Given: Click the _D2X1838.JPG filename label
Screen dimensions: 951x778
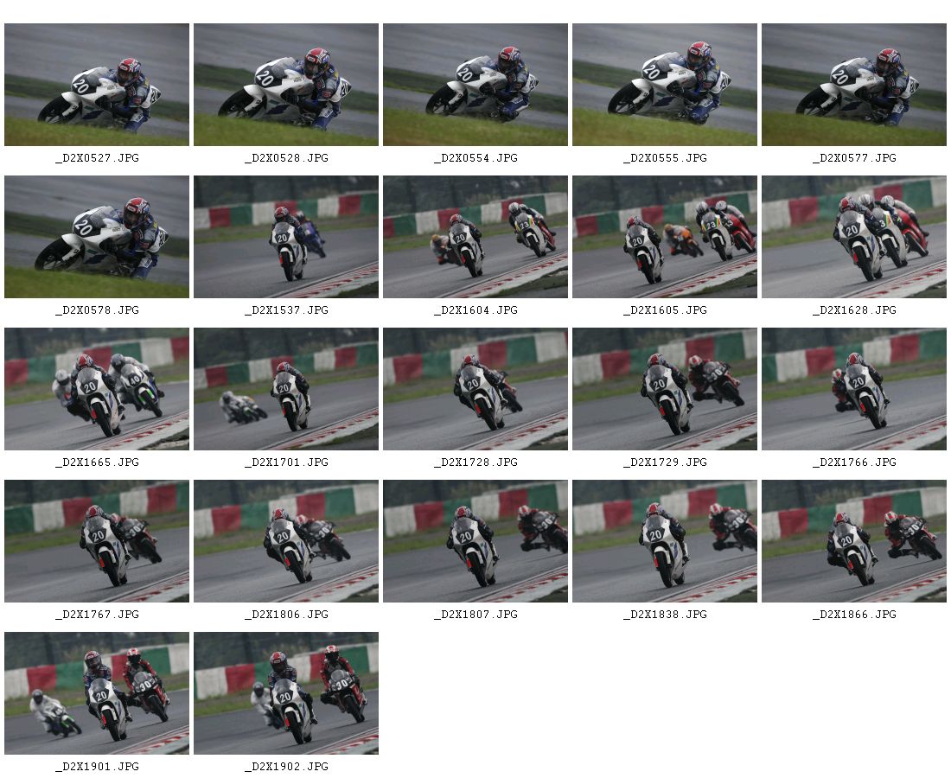Looking at the screenshot, I should pos(665,615).
